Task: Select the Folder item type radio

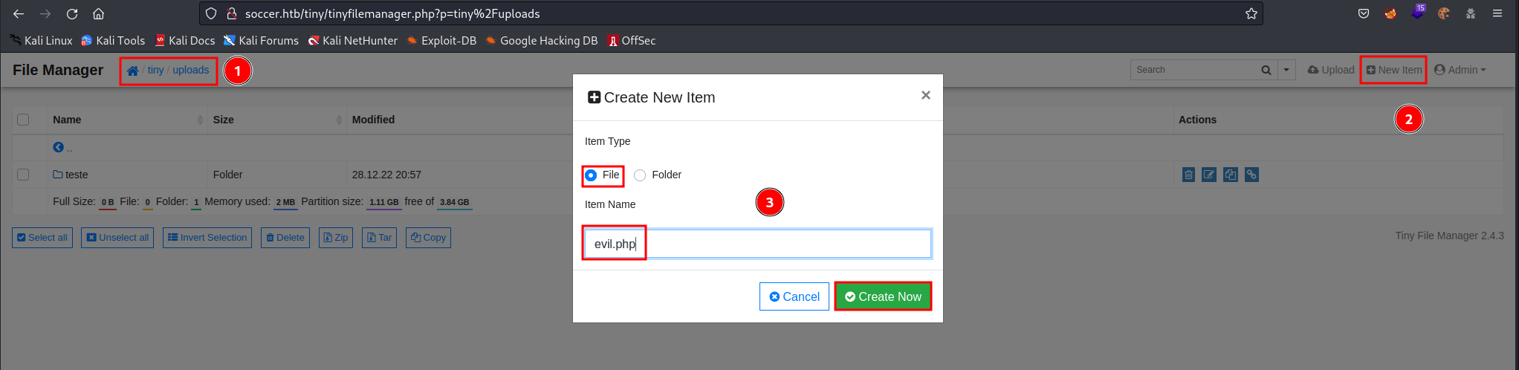Action: click(640, 175)
